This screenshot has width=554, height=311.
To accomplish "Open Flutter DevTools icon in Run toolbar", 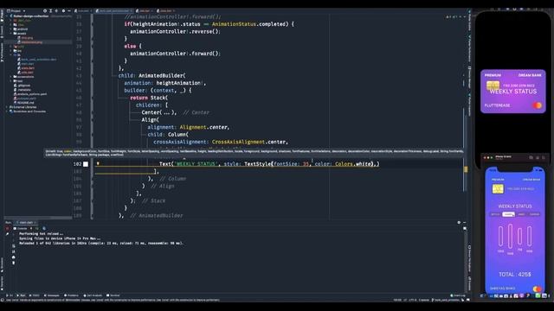I will pyautogui.click(x=44, y=228).
